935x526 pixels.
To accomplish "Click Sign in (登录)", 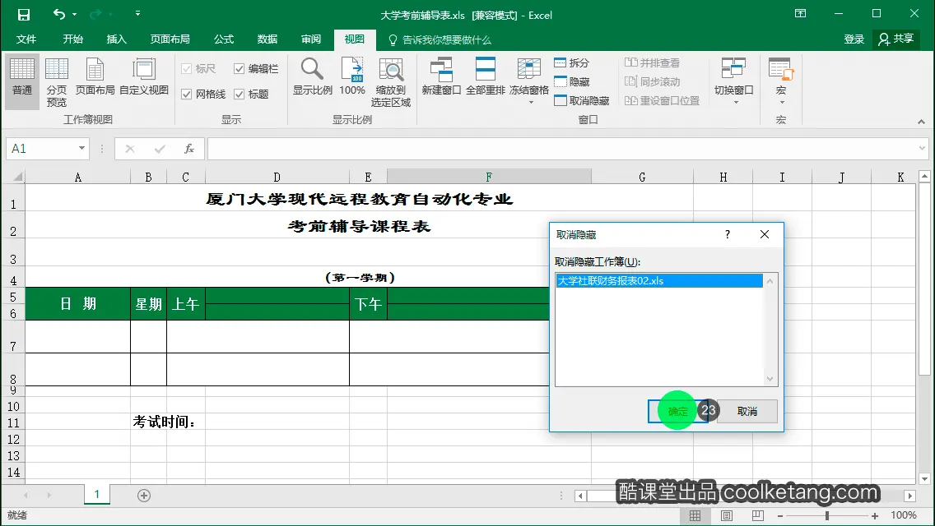I will click(854, 39).
